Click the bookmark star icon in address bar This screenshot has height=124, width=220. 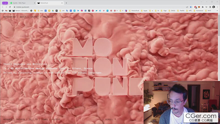[x=191, y=7]
